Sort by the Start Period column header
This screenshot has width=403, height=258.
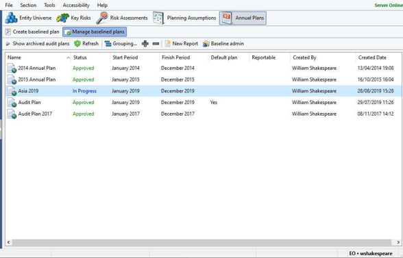click(135, 57)
